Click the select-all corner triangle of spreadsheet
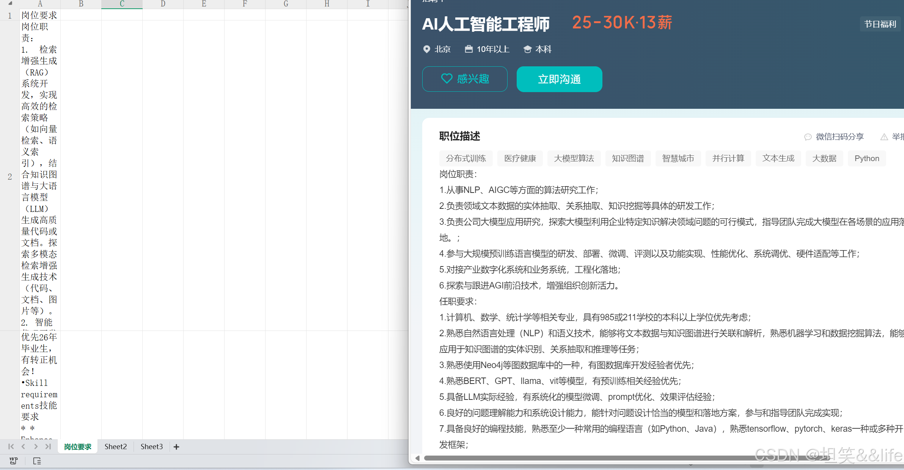 coord(10,3)
